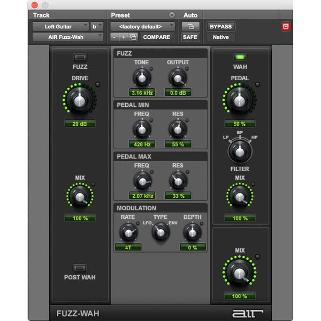Open the factory default preset list
Screen dimensions: 321x321
142,27
